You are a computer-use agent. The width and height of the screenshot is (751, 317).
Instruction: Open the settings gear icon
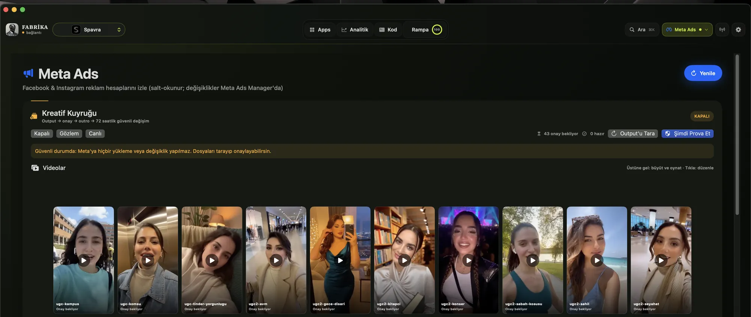738,30
